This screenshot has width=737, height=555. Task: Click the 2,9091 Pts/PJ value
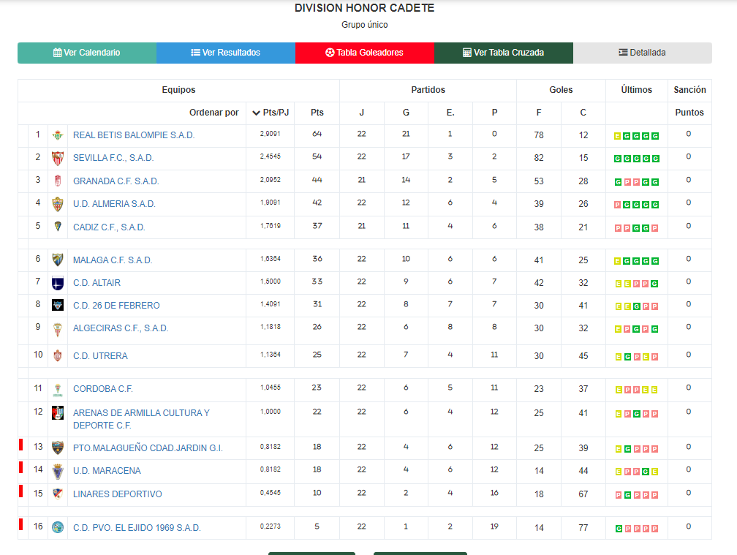[x=271, y=134]
